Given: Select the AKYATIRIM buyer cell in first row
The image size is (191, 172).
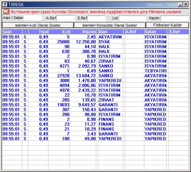Looking at the screenshot, I should pyautogui.click(x=110, y=37).
